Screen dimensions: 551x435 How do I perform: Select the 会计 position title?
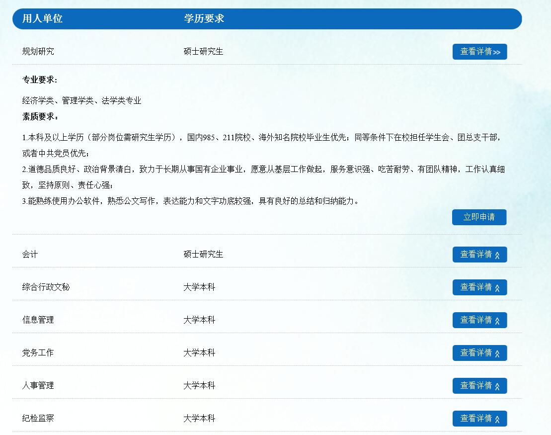(30, 255)
